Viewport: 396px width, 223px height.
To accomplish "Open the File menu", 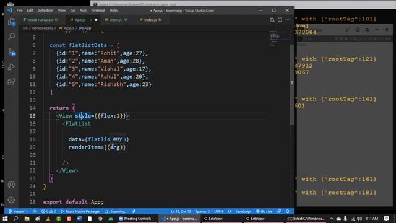I will pyautogui.click(x=19, y=11).
